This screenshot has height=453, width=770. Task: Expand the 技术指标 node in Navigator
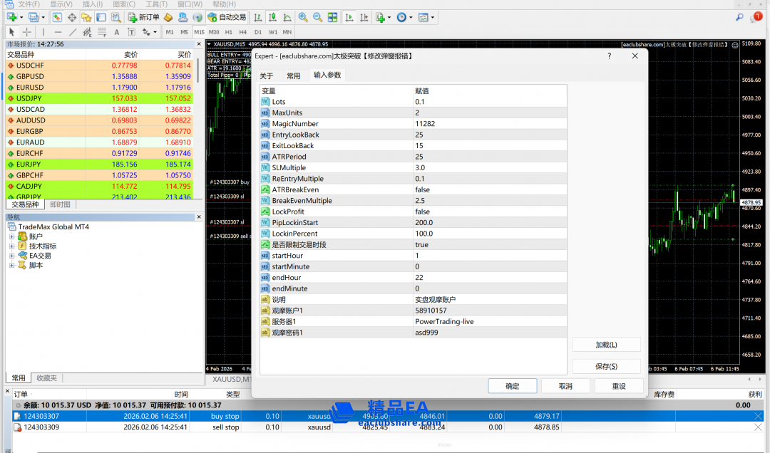[12, 246]
